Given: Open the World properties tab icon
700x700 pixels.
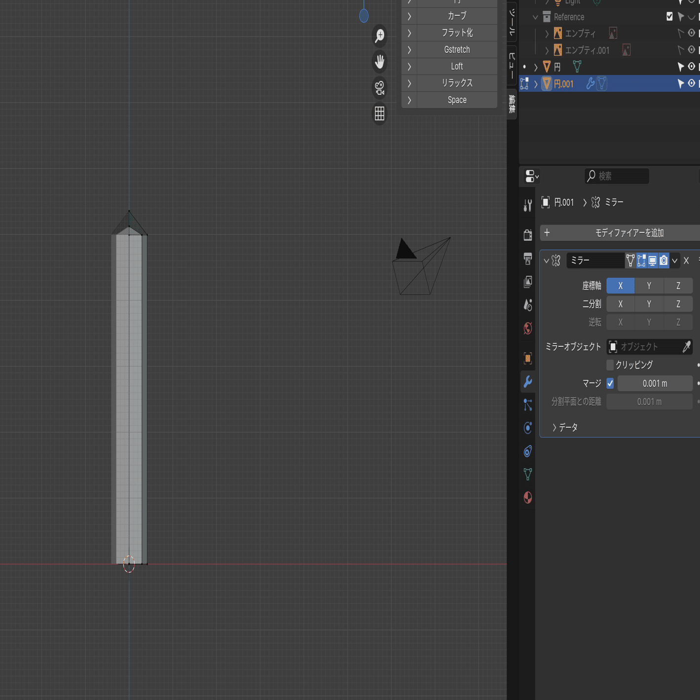Looking at the screenshot, I should (528, 329).
